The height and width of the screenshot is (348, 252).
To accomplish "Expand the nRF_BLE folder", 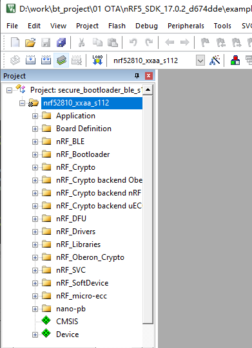I will click(35, 142).
